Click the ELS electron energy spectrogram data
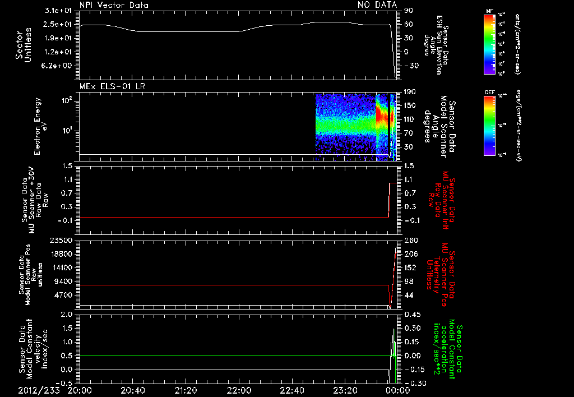 [x=356, y=127]
